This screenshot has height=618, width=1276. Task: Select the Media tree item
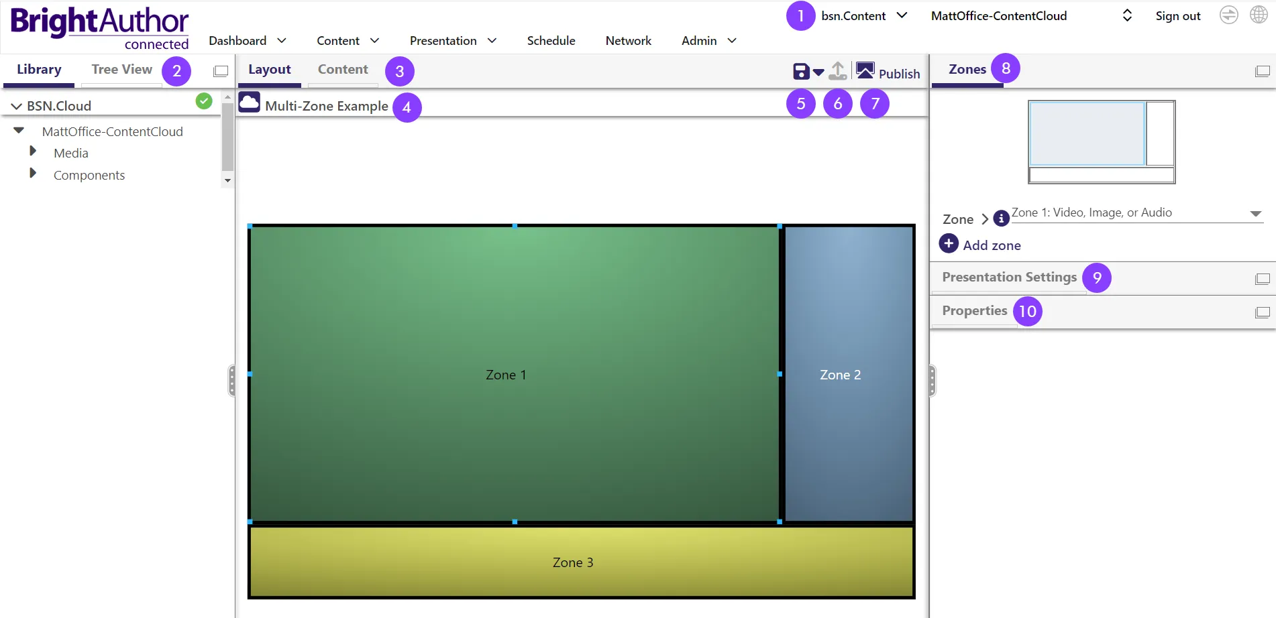tap(71, 153)
